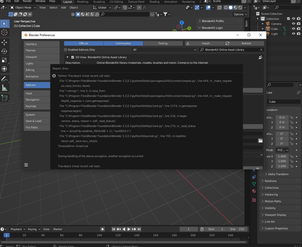Click the play animation button
This screenshot has height=247, width=302.
click(x=129, y=229)
